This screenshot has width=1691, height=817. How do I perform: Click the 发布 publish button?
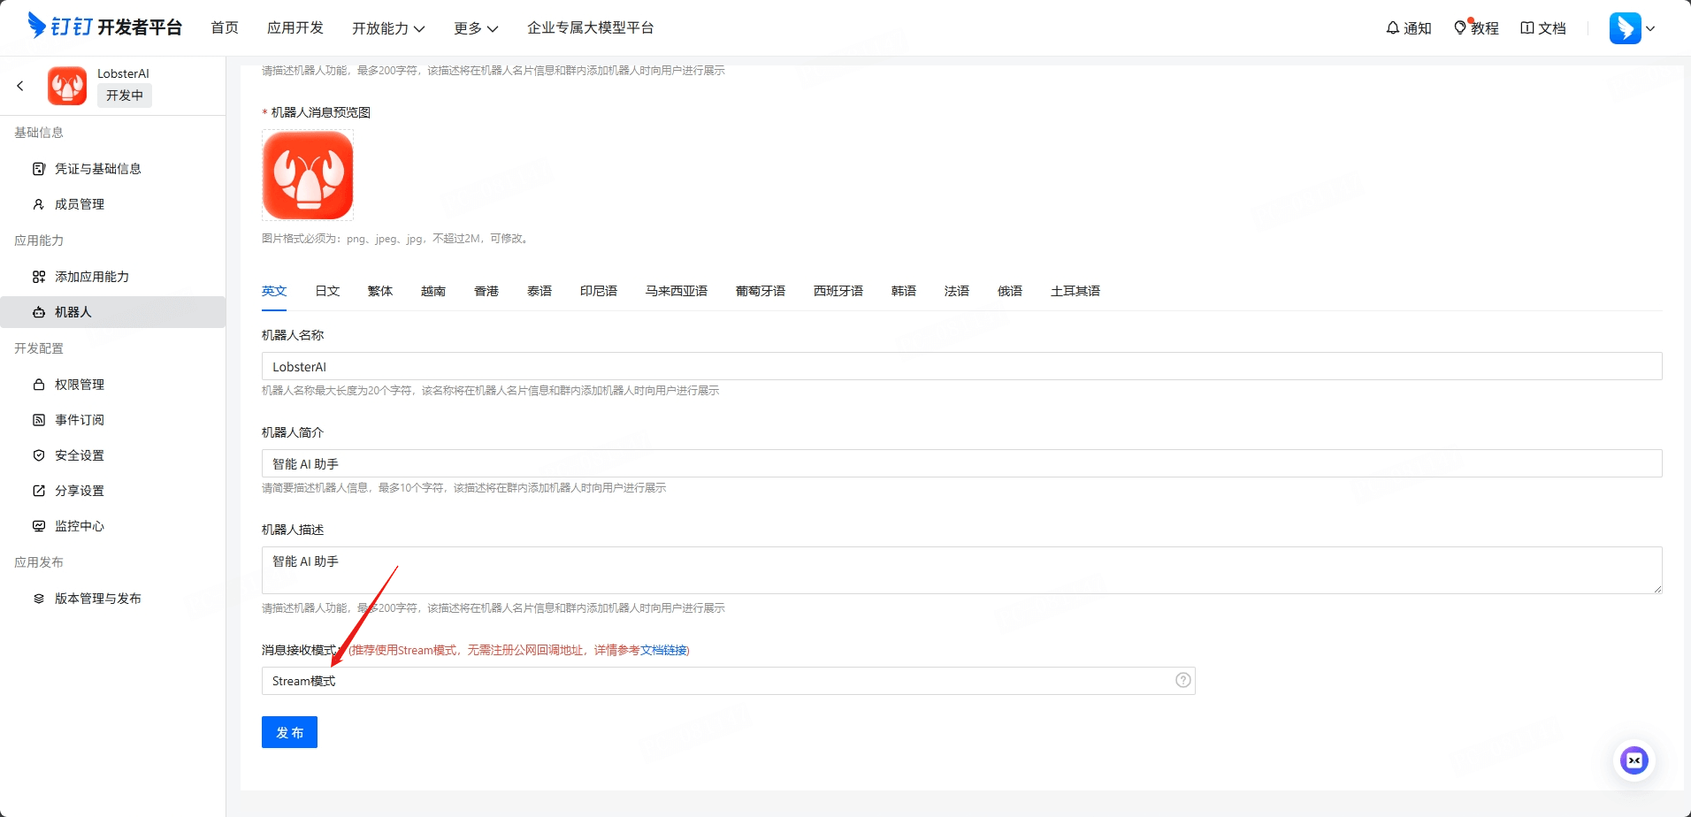[x=289, y=731]
